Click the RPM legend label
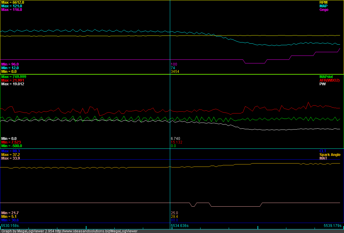The width and height of the screenshot is (344, 233). tap(323, 2)
